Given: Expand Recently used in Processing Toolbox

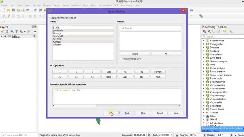Looking at the screenshot, I should [203, 41].
